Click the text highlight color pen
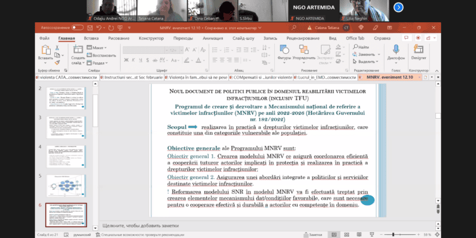 tap(187, 60)
